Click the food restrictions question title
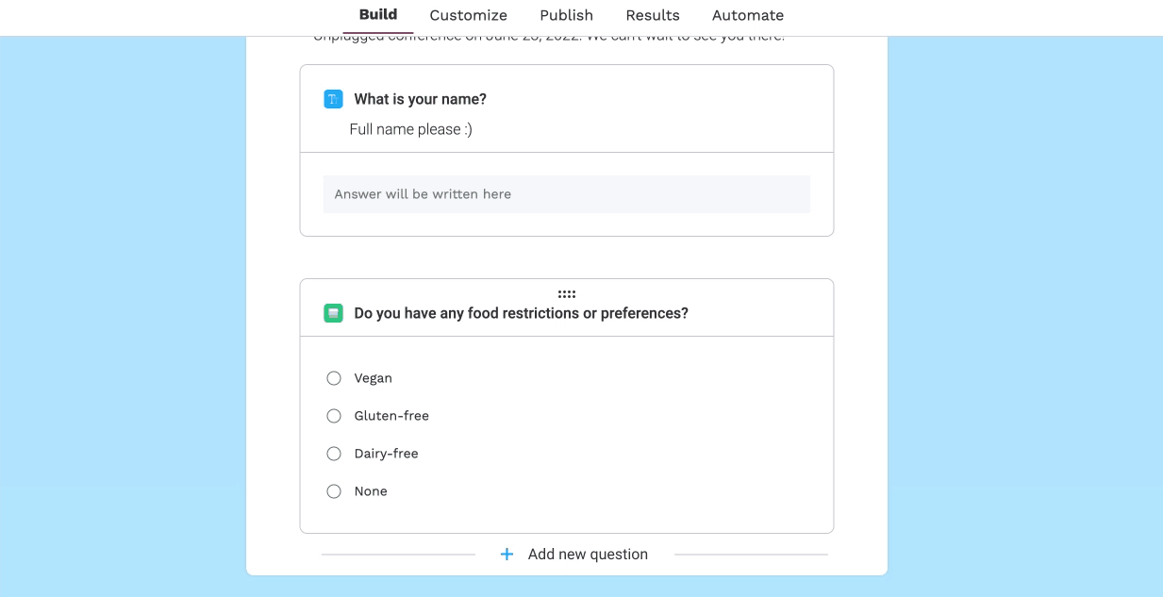Image resolution: width=1163 pixels, height=597 pixels. click(522, 313)
